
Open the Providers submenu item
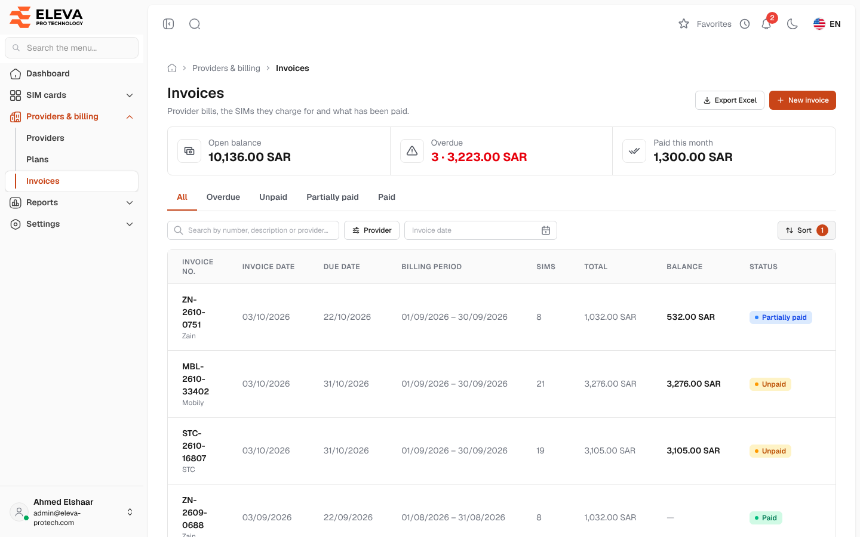72,138
